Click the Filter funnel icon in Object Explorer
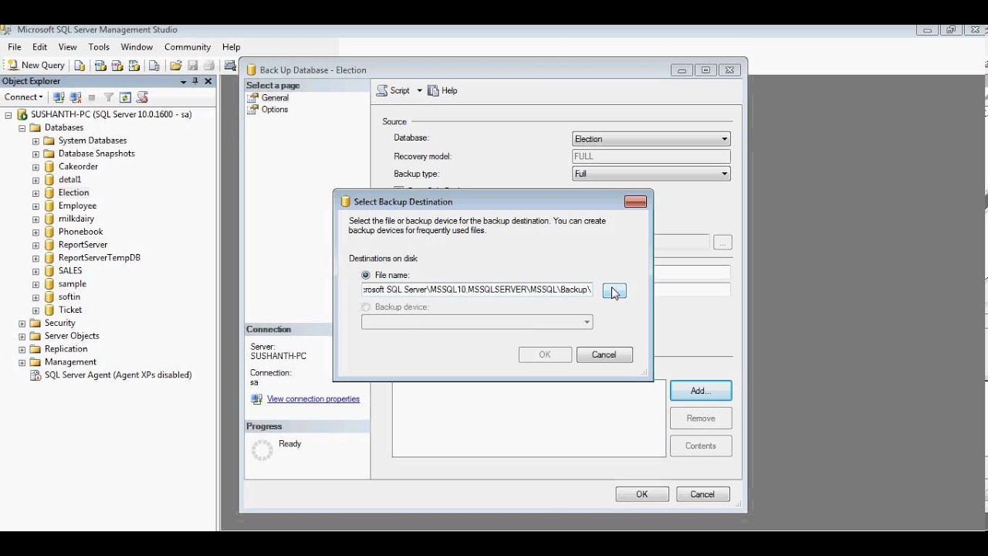Viewport: 988px width, 556px height. pos(109,97)
